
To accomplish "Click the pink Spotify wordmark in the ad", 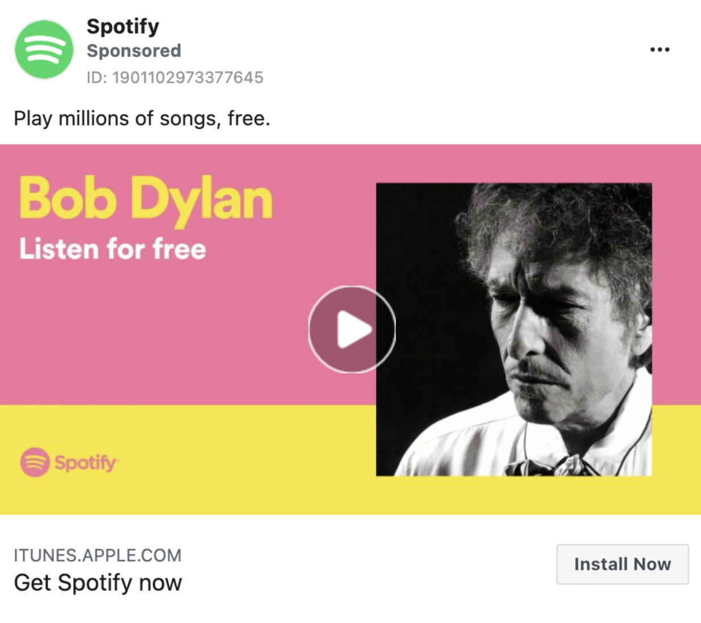I will (86, 462).
